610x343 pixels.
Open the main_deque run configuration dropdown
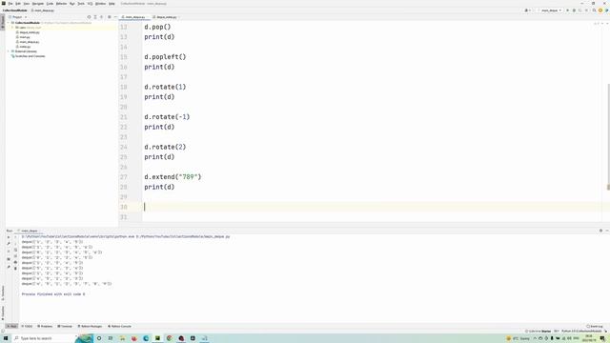[x=550, y=10]
